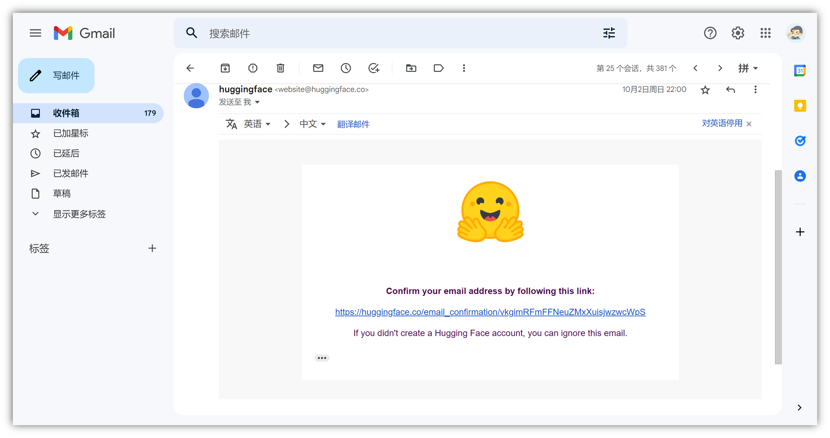Add this email to Tasks
The image size is (830, 438).
coord(374,68)
